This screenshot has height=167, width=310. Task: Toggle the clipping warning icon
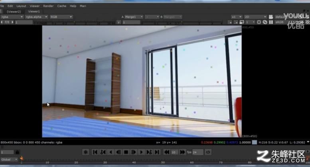click(230, 22)
